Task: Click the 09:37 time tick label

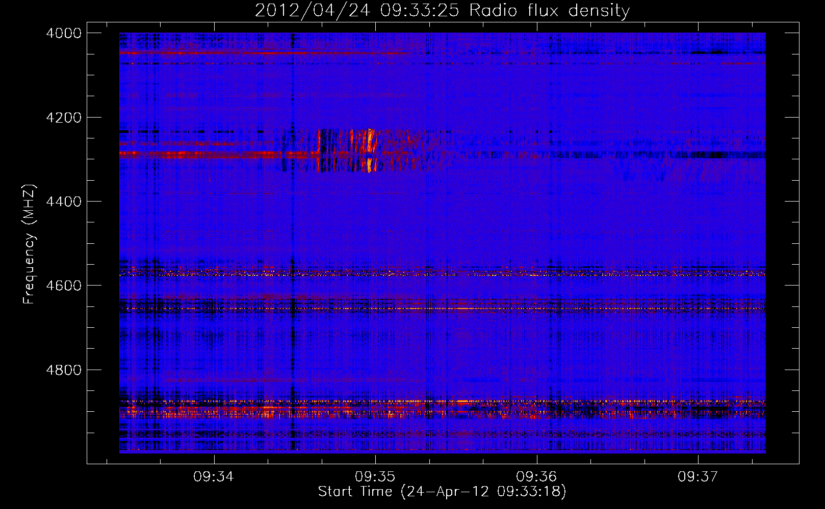Action: click(x=698, y=476)
